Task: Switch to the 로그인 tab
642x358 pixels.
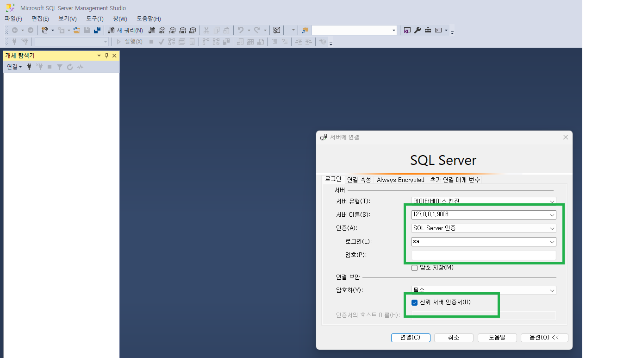Action: point(333,179)
